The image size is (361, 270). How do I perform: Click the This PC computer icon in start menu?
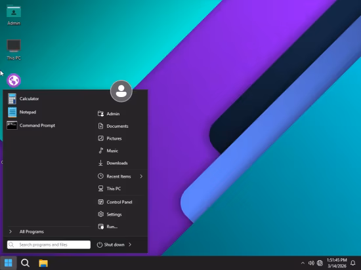100,189
